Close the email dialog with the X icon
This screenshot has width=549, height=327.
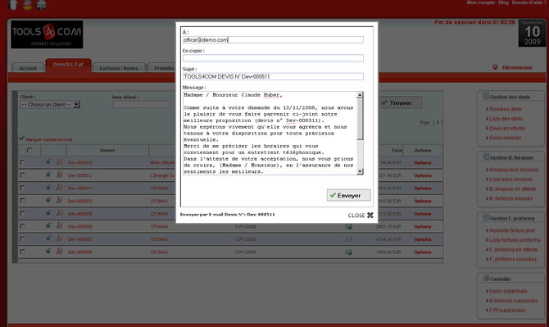coord(370,215)
